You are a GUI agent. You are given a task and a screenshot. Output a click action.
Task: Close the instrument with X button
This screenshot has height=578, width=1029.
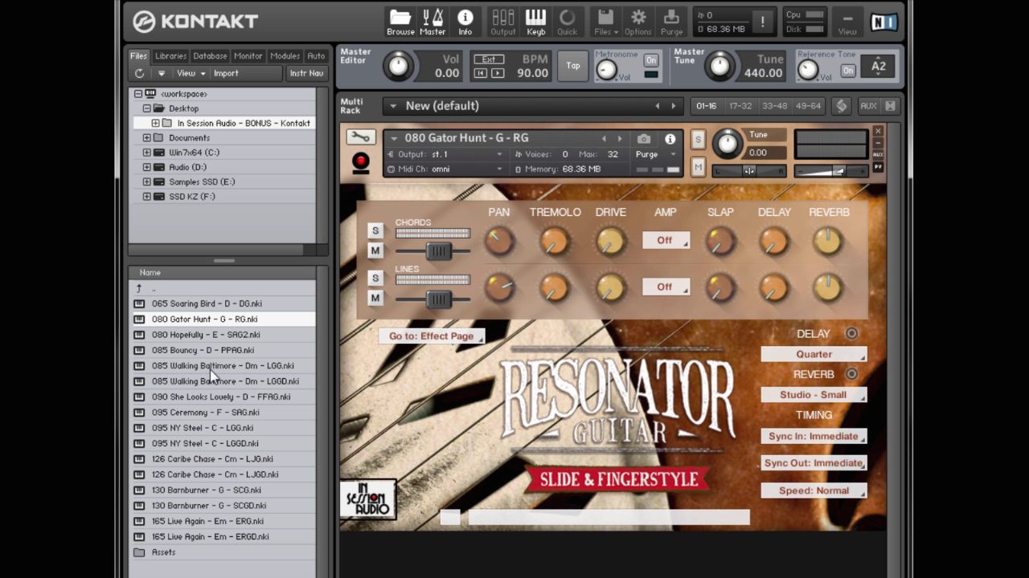tap(878, 131)
